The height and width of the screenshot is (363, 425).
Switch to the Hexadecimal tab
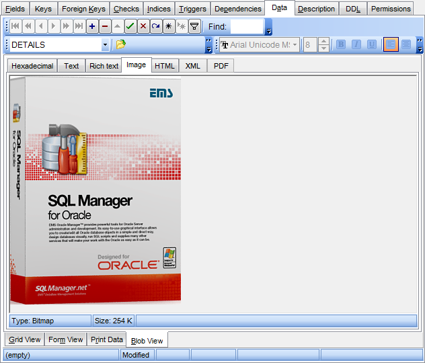click(x=33, y=66)
